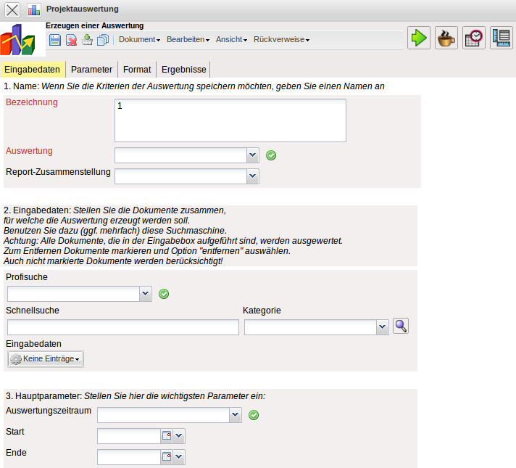Open the Kategorie combo box
Image resolution: width=516 pixels, height=468 pixels.
pos(382,328)
